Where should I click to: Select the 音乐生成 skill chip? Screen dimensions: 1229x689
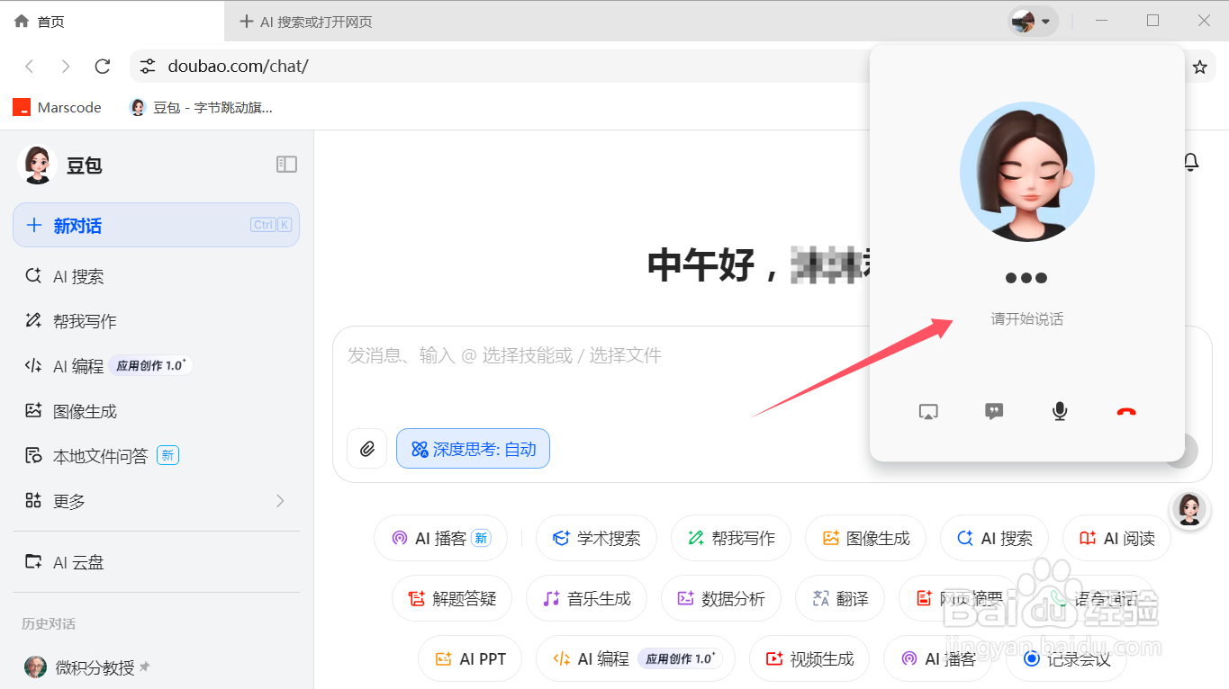click(x=586, y=598)
